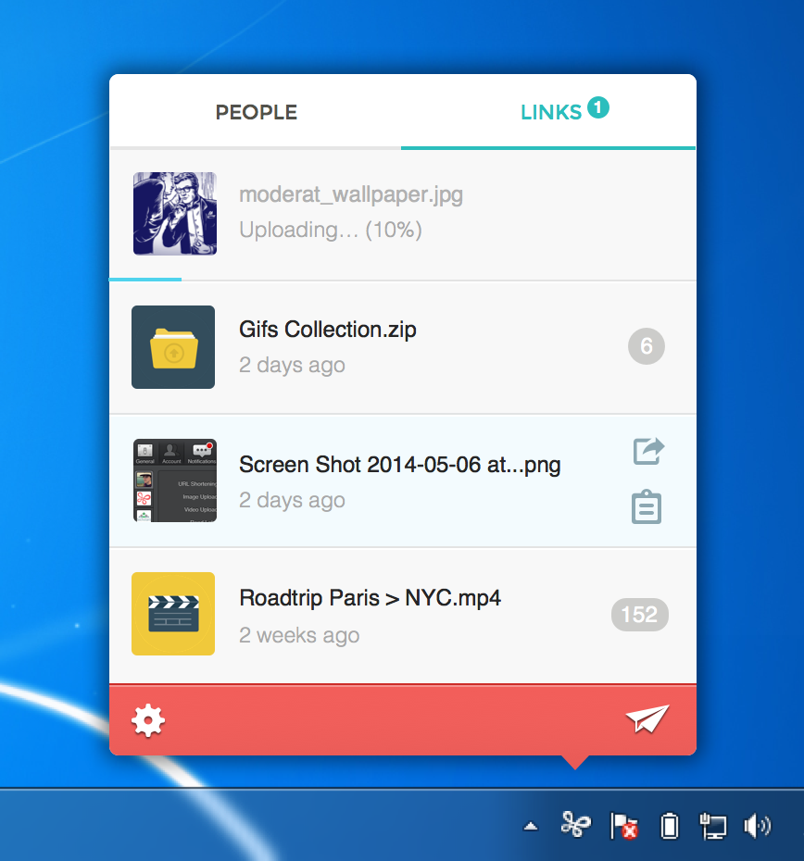Select the Screen Shot 2014-05-06 at...png name
This screenshot has width=804, height=861.
[x=399, y=465]
